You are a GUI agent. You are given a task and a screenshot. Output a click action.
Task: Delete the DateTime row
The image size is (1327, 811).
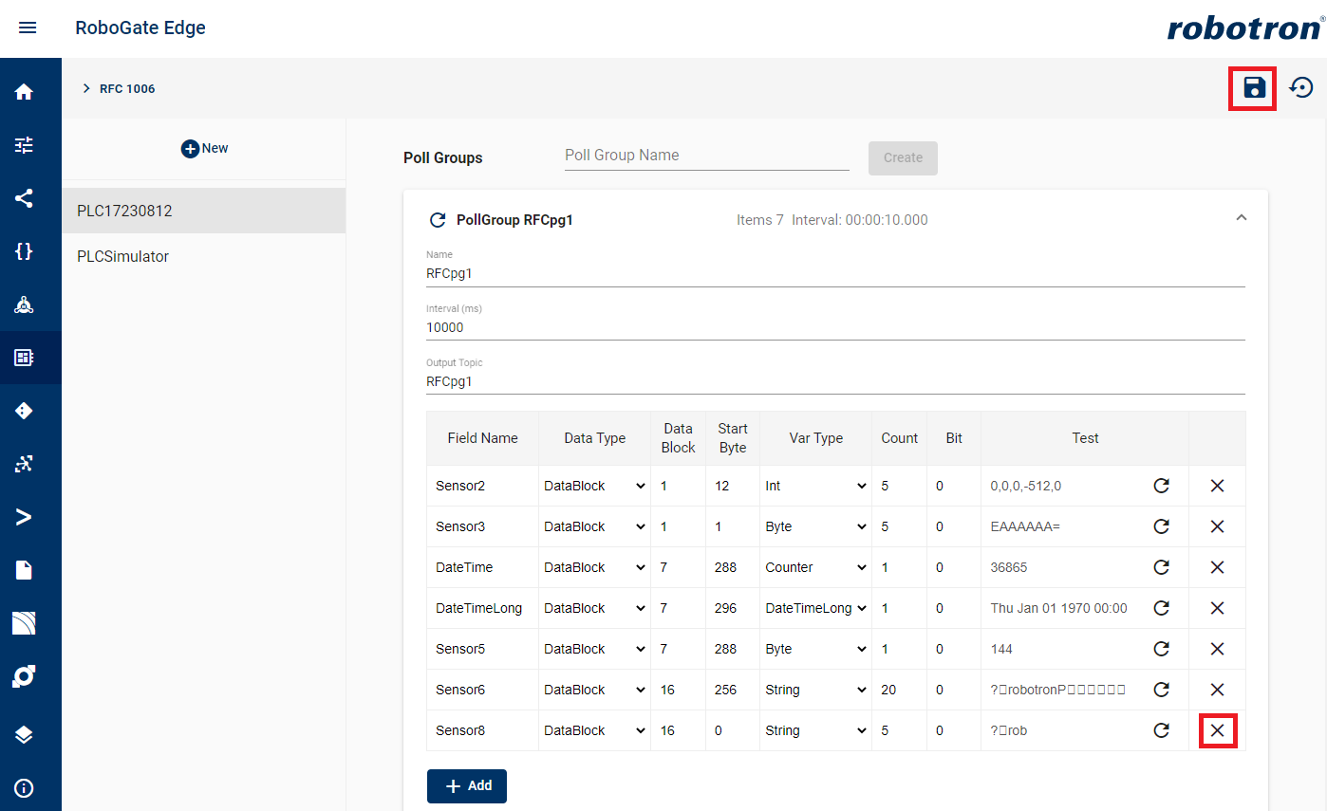point(1217,567)
